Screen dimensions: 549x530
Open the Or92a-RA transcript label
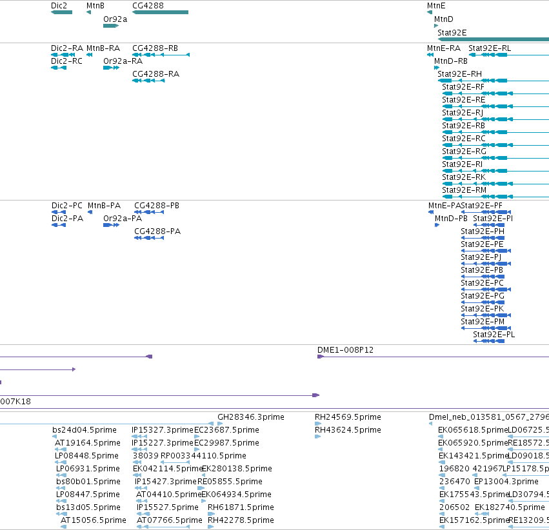[x=123, y=61]
